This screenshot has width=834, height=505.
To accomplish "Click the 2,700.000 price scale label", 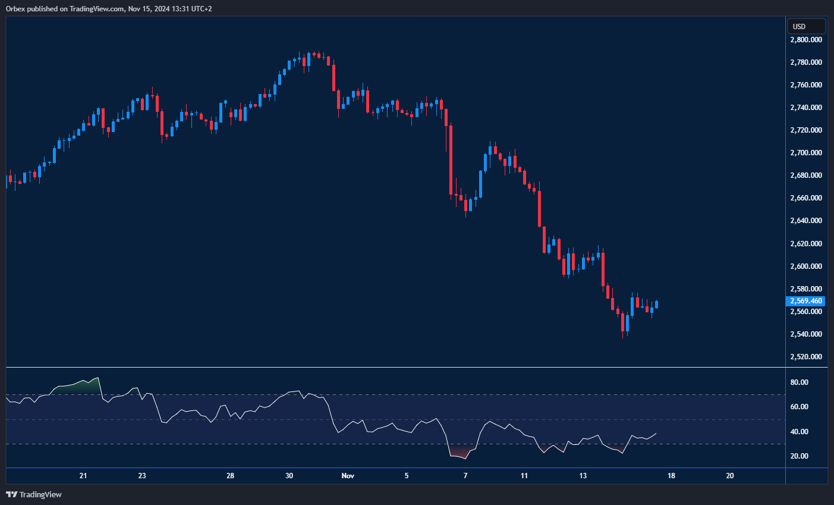I will point(806,153).
